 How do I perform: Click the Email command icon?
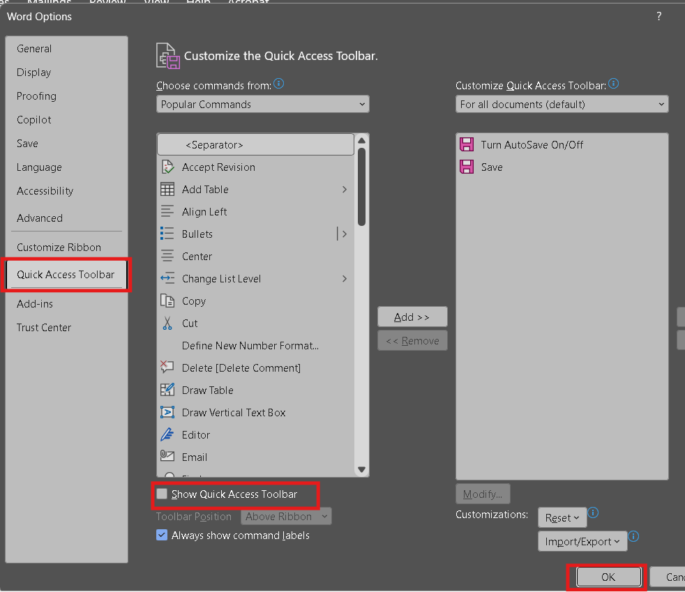click(167, 457)
